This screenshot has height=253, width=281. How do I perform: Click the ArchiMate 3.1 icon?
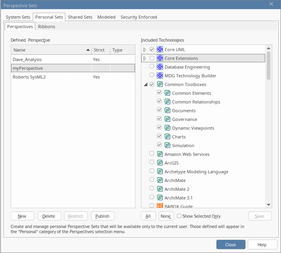point(160,198)
